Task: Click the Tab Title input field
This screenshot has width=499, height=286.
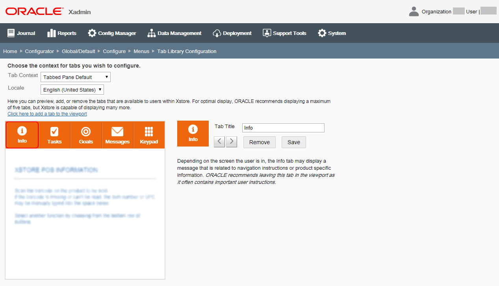Action: 283,128
